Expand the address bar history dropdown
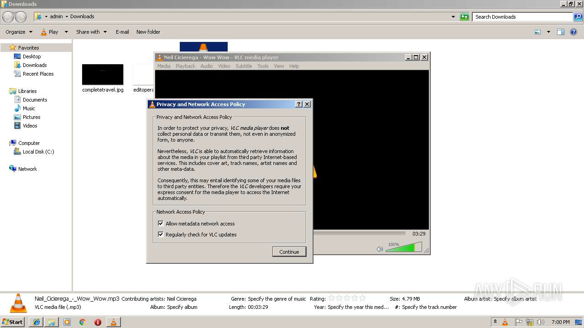 [453, 17]
